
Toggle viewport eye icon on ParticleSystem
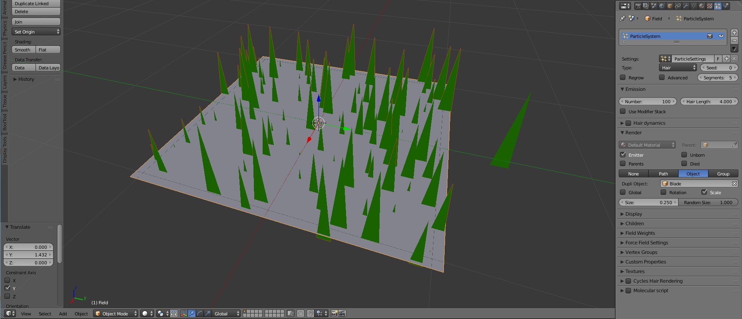coord(721,36)
